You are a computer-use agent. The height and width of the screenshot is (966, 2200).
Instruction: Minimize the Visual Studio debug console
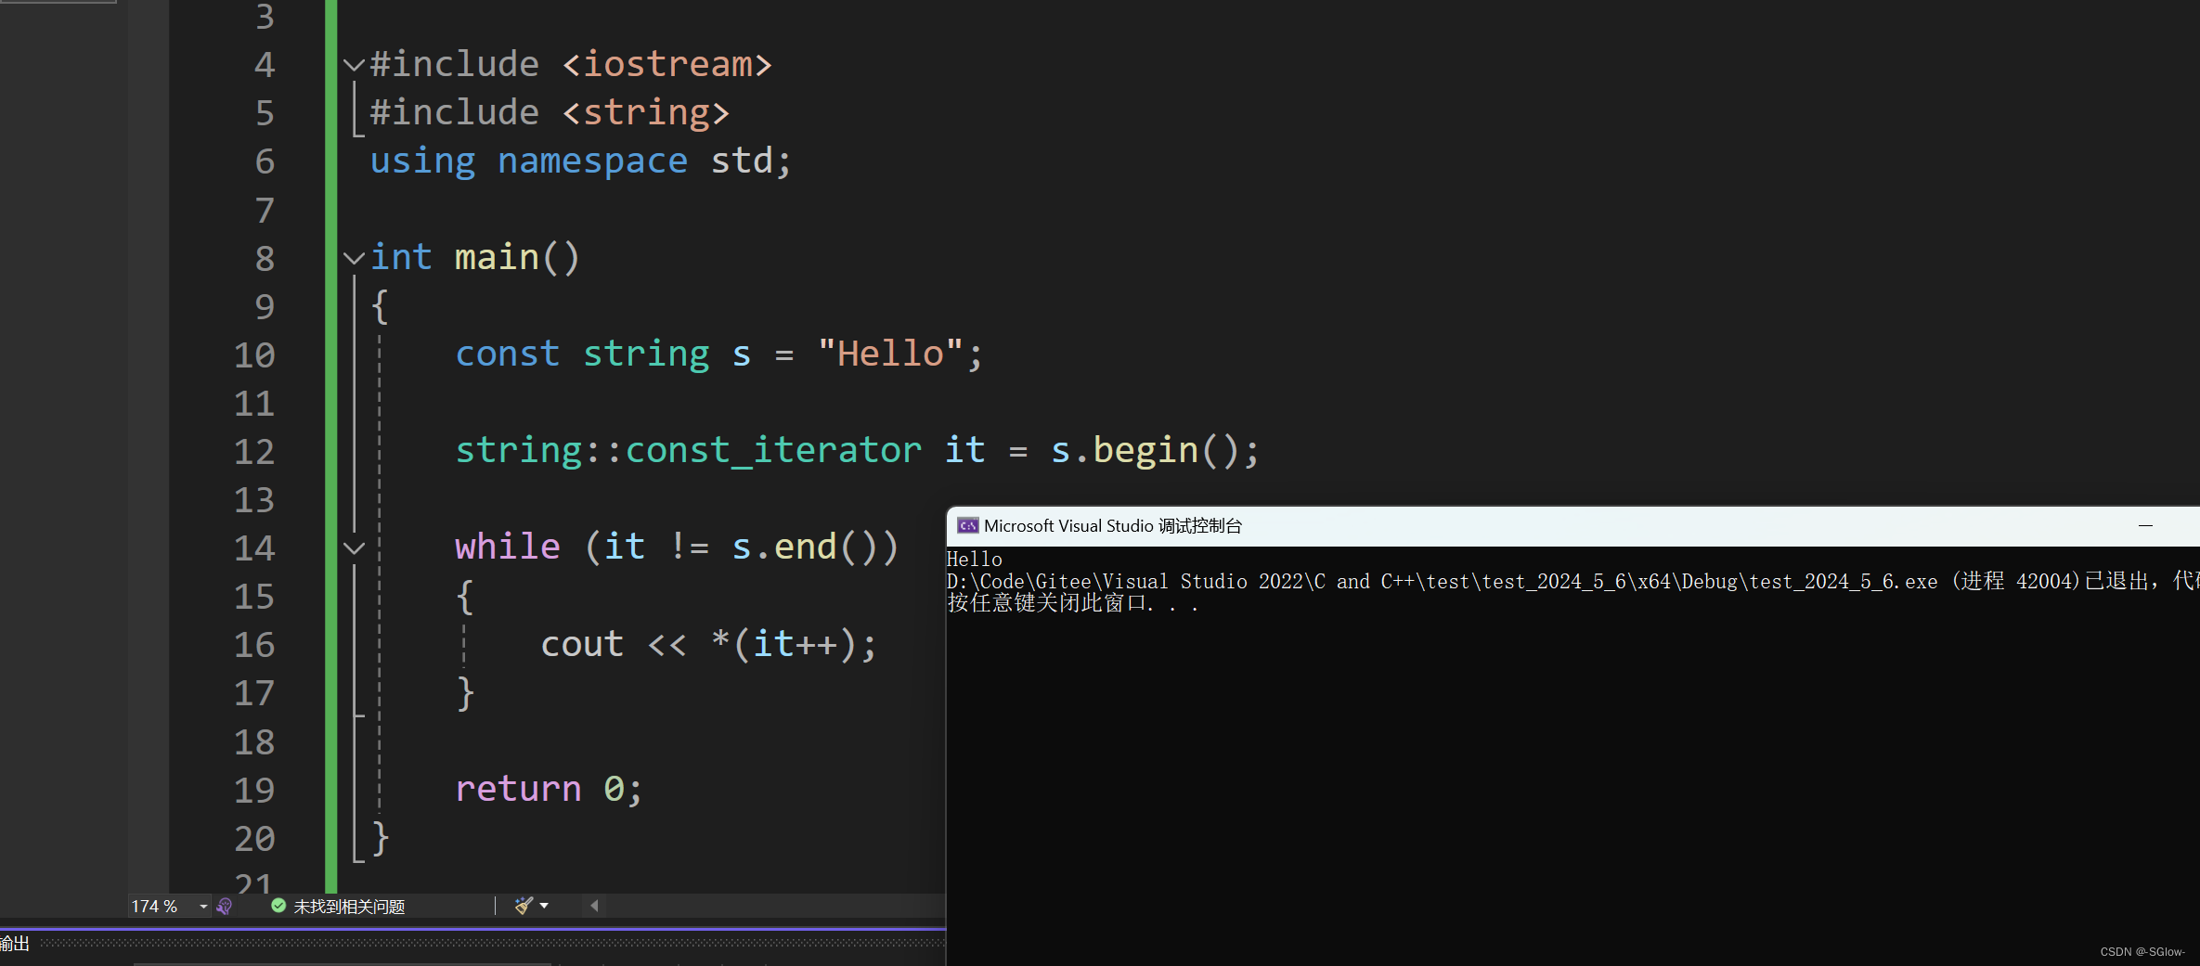click(x=2145, y=525)
